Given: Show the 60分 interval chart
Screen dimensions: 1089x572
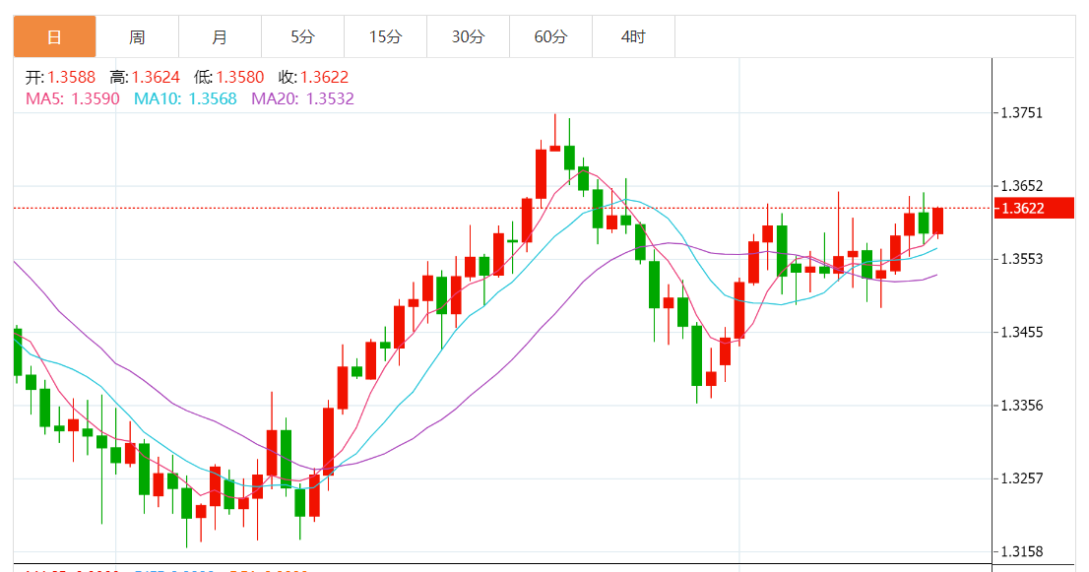Looking at the screenshot, I should tap(550, 37).
